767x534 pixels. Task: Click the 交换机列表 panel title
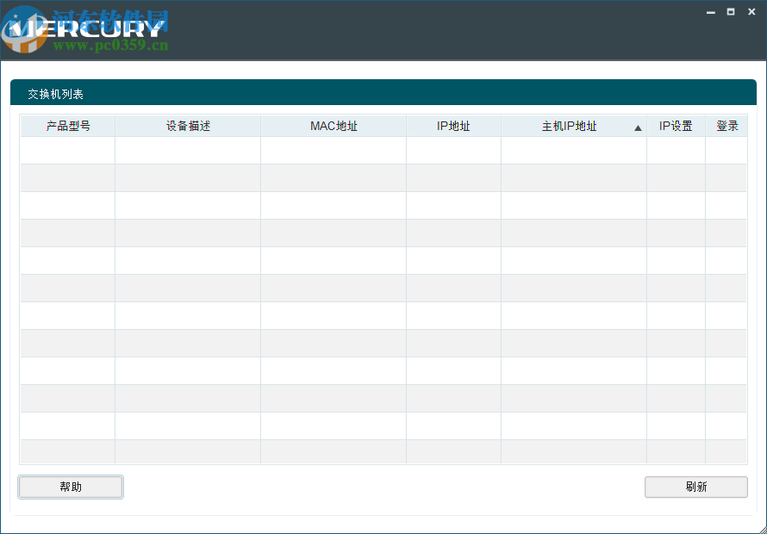point(55,95)
